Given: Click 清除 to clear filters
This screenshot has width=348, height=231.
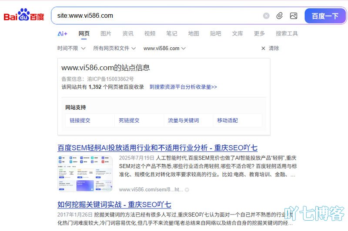Looking at the screenshot, I should pos(274,48).
